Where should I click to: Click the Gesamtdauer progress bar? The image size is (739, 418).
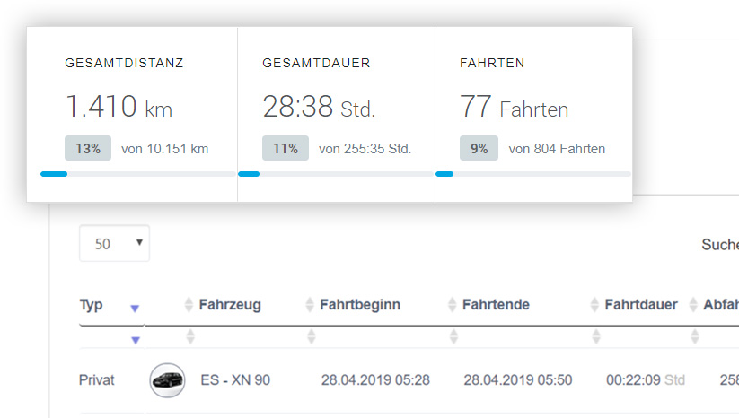click(336, 174)
